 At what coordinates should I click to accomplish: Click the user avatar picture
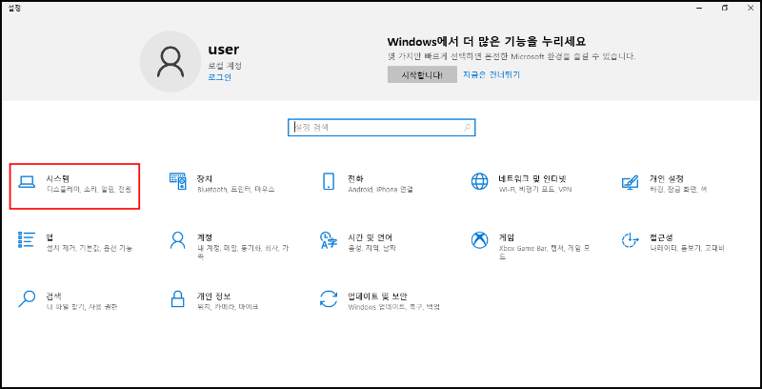coord(170,62)
